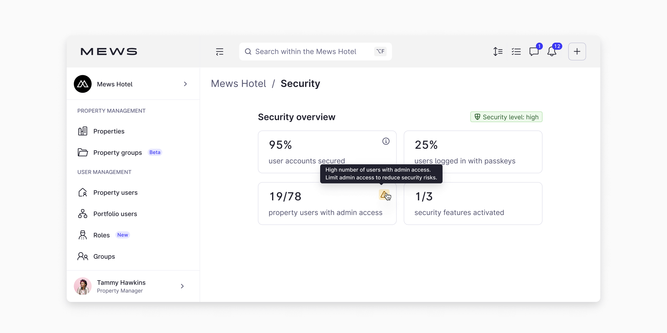Open the task checklist icon
Screen dimensions: 667x333
point(516,52)
